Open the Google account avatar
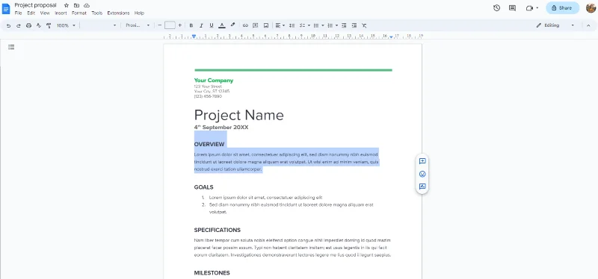598x279 pixels. [591, 8]
